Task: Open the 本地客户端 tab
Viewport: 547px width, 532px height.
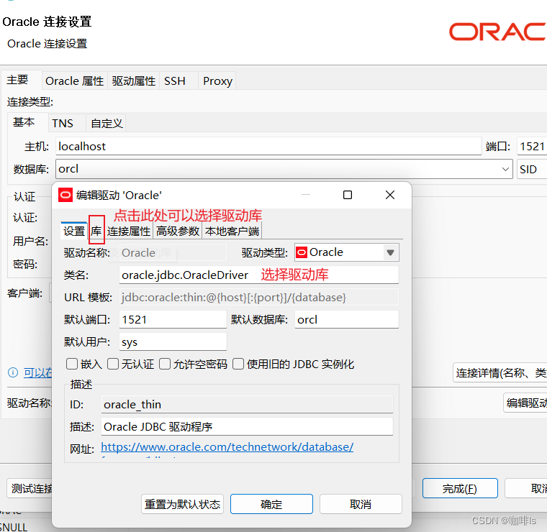Action: point(232,231)
